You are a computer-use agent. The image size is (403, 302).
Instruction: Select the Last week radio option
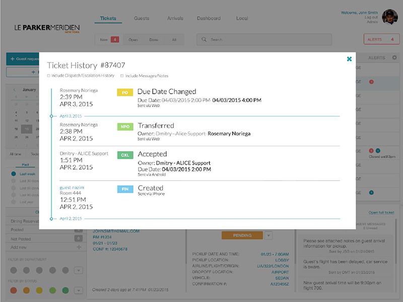click(x=14, y=174)
